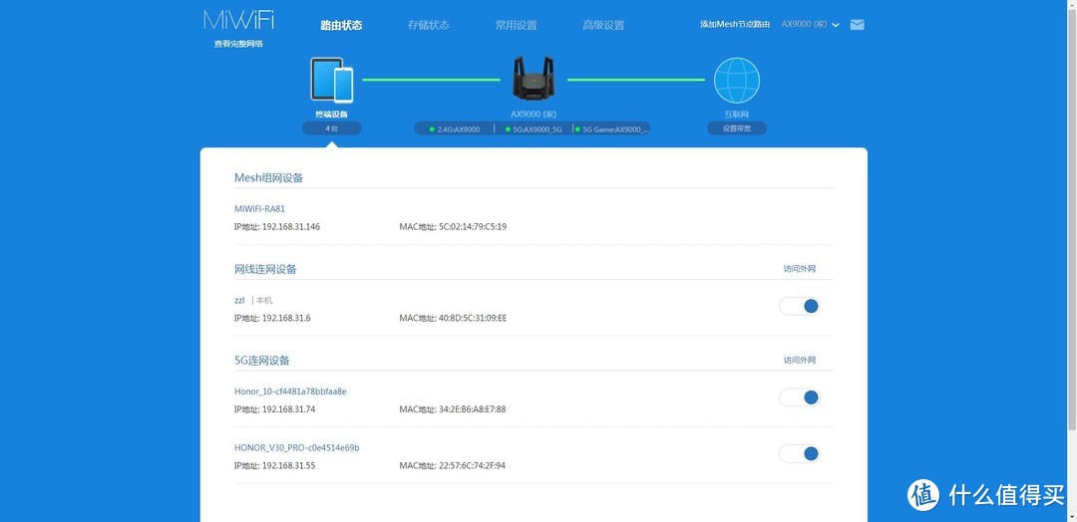Switch to 存储状态 tab

click(429, 25)
